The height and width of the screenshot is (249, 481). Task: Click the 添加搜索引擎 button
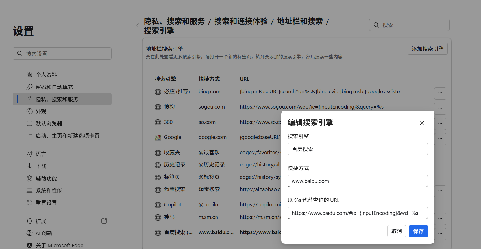[427, 49]
